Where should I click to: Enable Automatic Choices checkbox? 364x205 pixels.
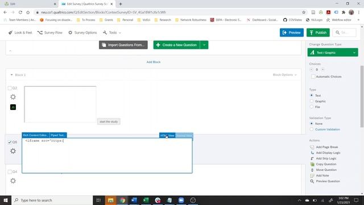(313, 76)
